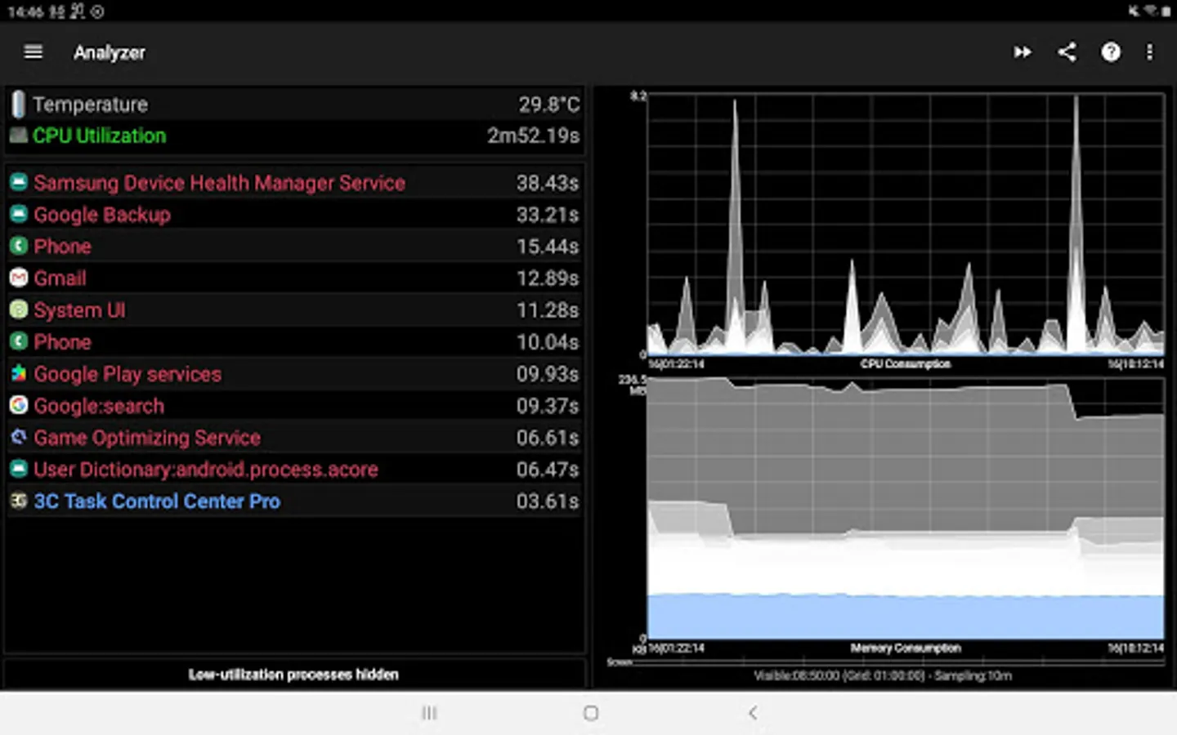Screen dimensions: 1177x735
Task: Share the analyzer results
Action: (x=1067, y=52)
